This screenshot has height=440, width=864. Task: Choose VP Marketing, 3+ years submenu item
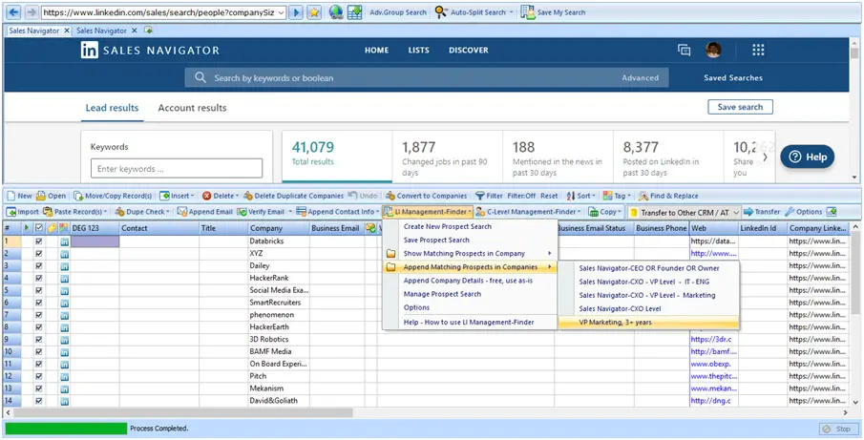click(x=648, y=323)
